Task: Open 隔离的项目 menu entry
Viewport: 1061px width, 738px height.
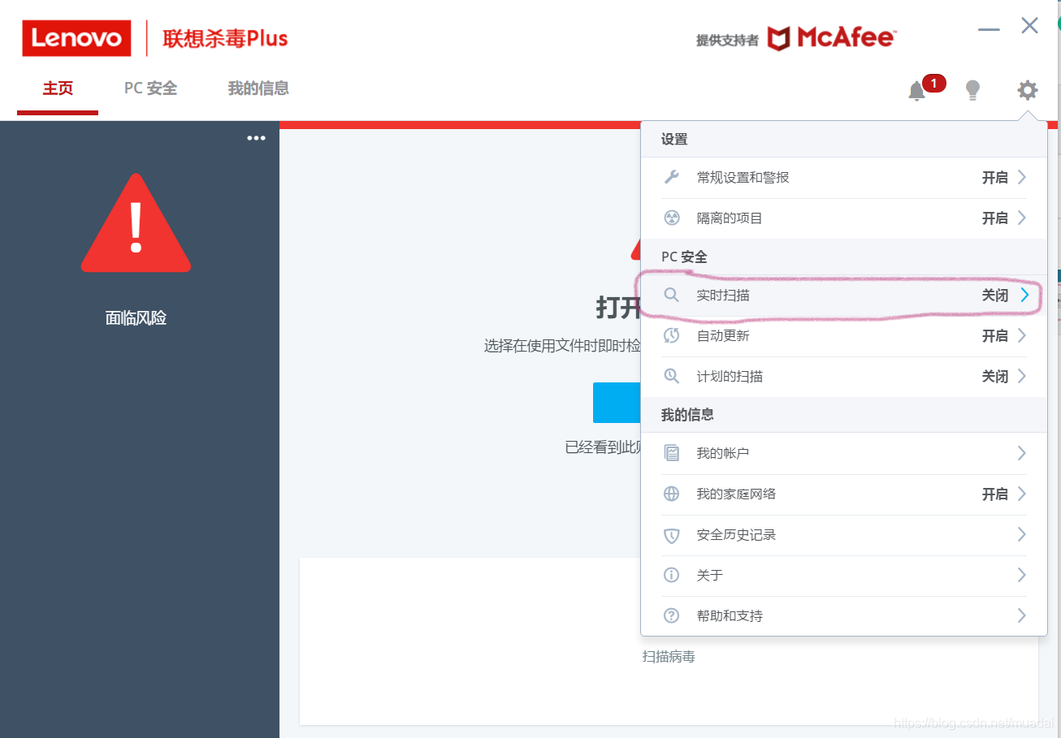Action: (x=843, y=218)
